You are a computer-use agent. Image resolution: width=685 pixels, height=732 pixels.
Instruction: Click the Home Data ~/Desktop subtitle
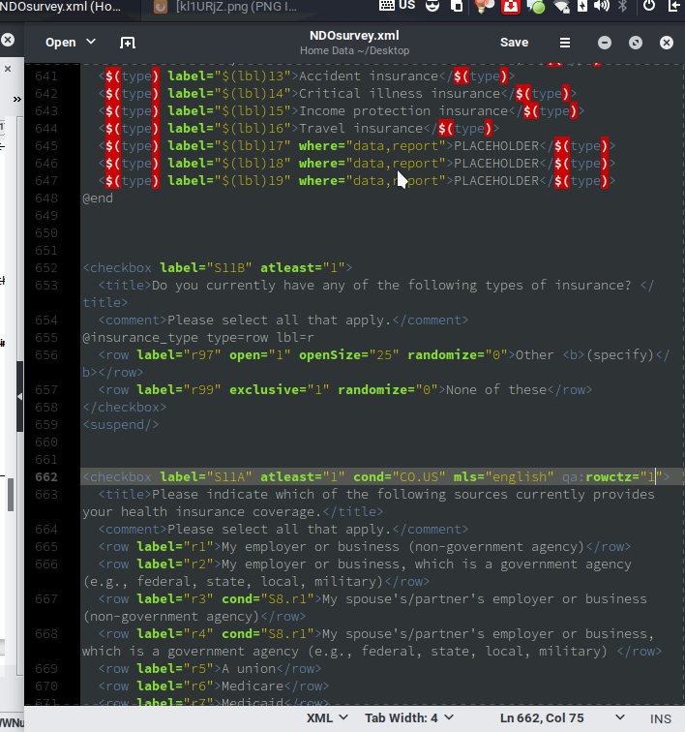(355, 50)
